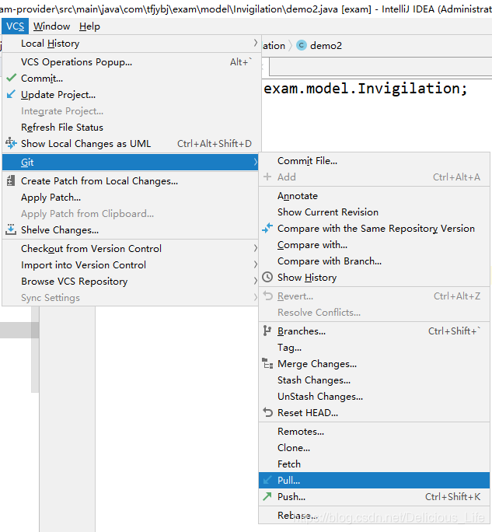
Task: Select Remotes... in Git submenu
Action: (374, 431)
